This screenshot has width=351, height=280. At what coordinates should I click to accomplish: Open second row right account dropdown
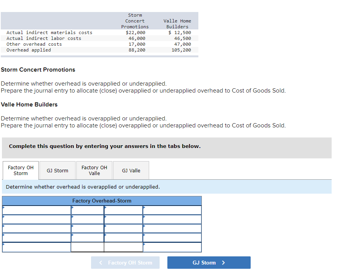click(x=172, y=219)
